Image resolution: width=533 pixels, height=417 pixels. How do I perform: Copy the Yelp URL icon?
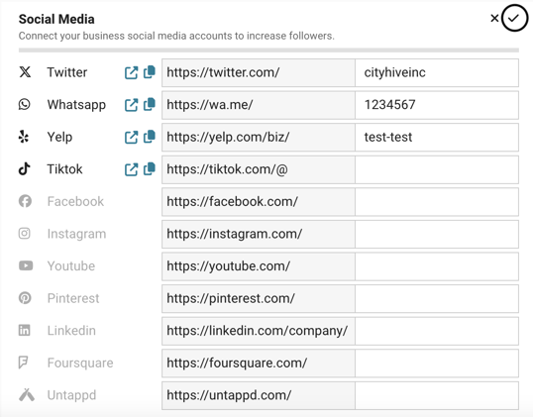[x=150, y=137]
